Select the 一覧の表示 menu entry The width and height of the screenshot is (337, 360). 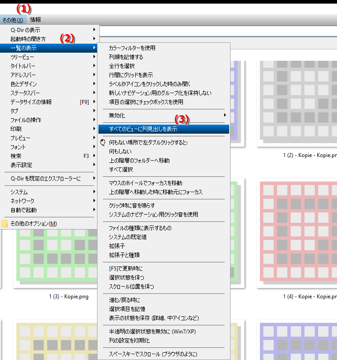[49, 48]
